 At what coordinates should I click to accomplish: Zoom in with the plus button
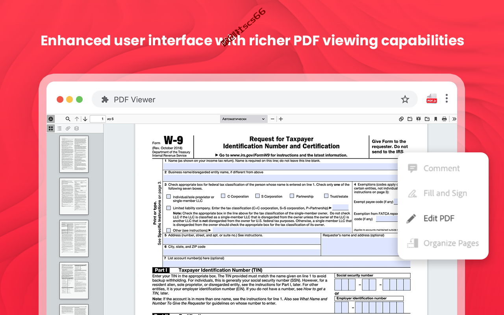pos(281,119)
